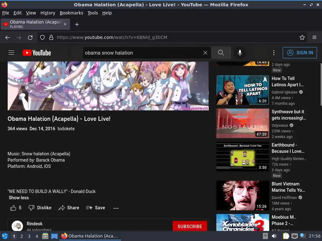Open the Rindesk channel avatar
Screen dimensions: 322x241
coord(17,226)
